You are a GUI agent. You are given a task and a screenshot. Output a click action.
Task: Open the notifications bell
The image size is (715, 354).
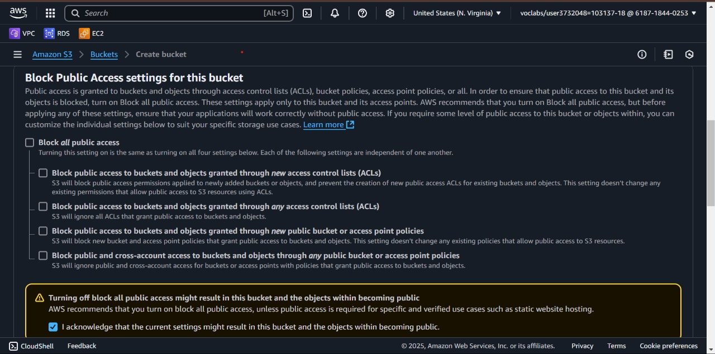335,13
